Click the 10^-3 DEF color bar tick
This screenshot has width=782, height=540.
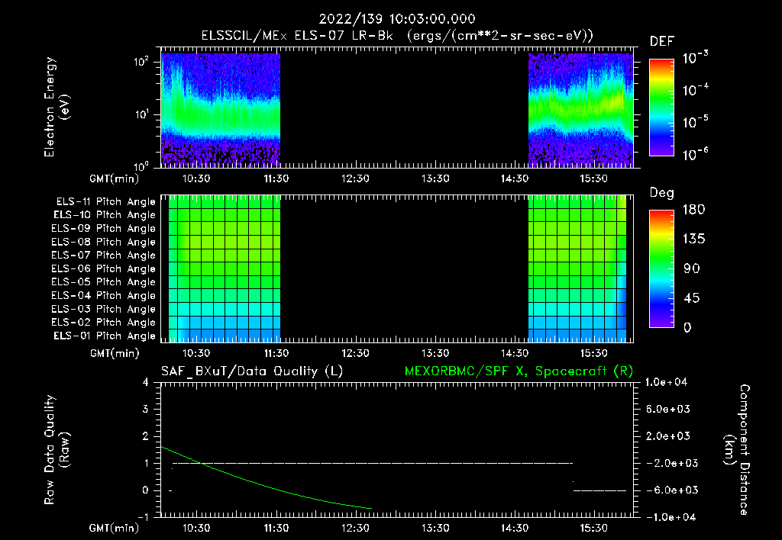[x=695, y=58]
